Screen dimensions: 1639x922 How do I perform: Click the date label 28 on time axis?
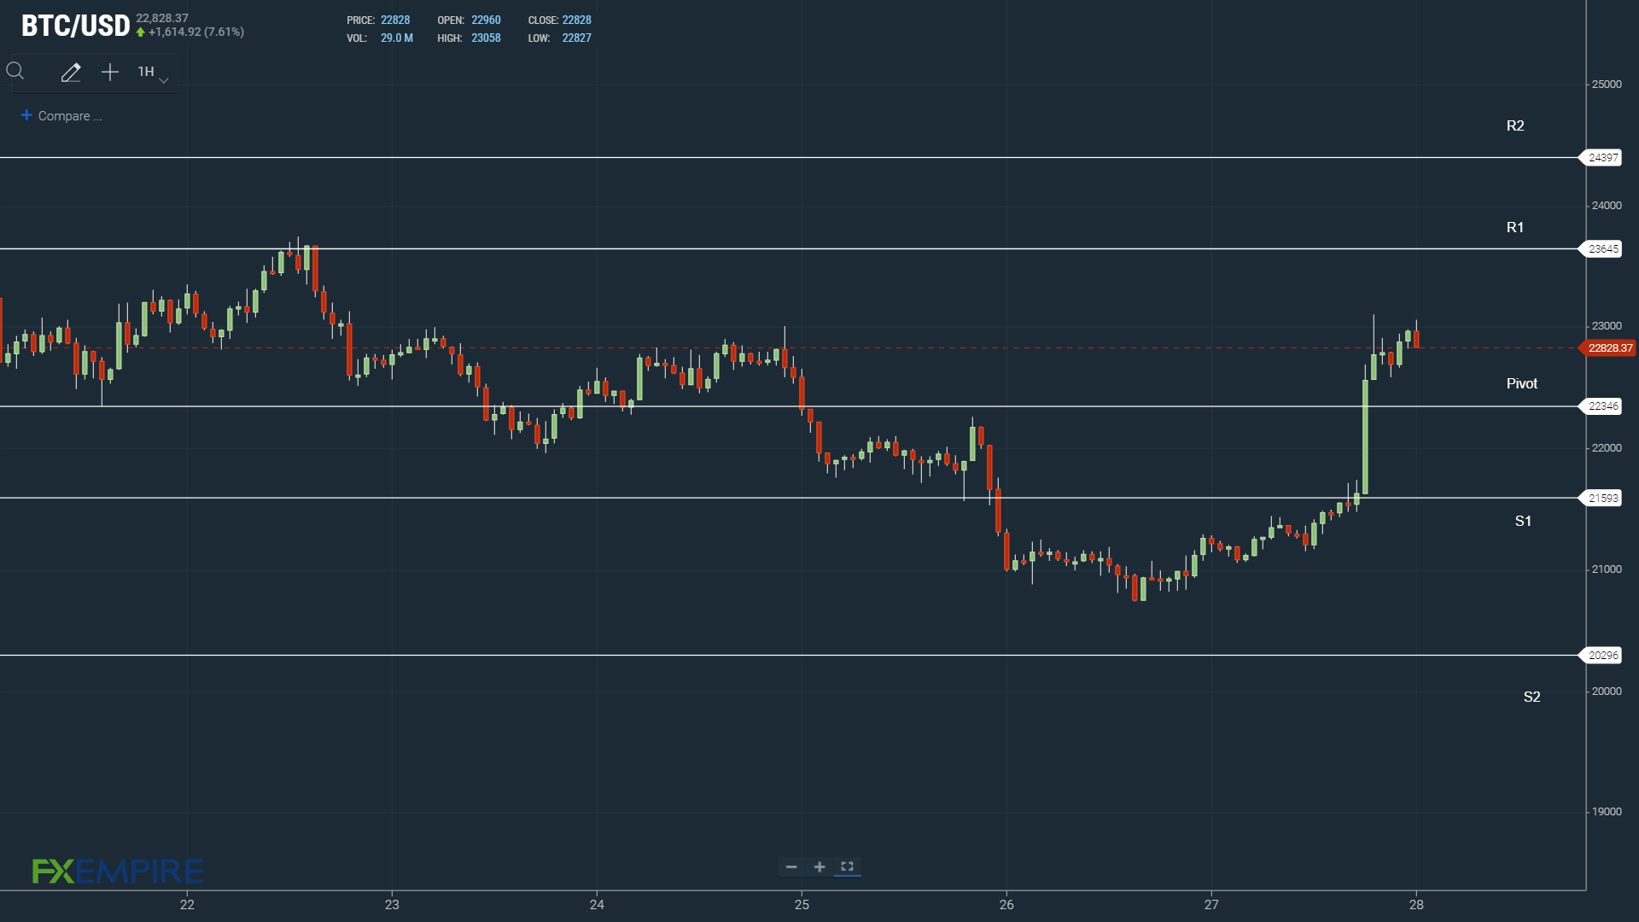coord(1416,905)
